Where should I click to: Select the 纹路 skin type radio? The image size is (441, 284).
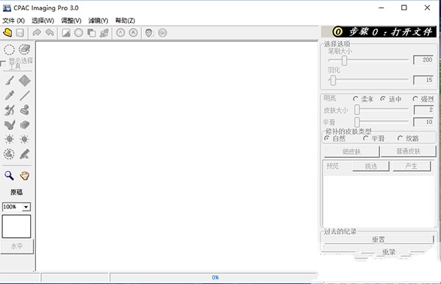400,138
